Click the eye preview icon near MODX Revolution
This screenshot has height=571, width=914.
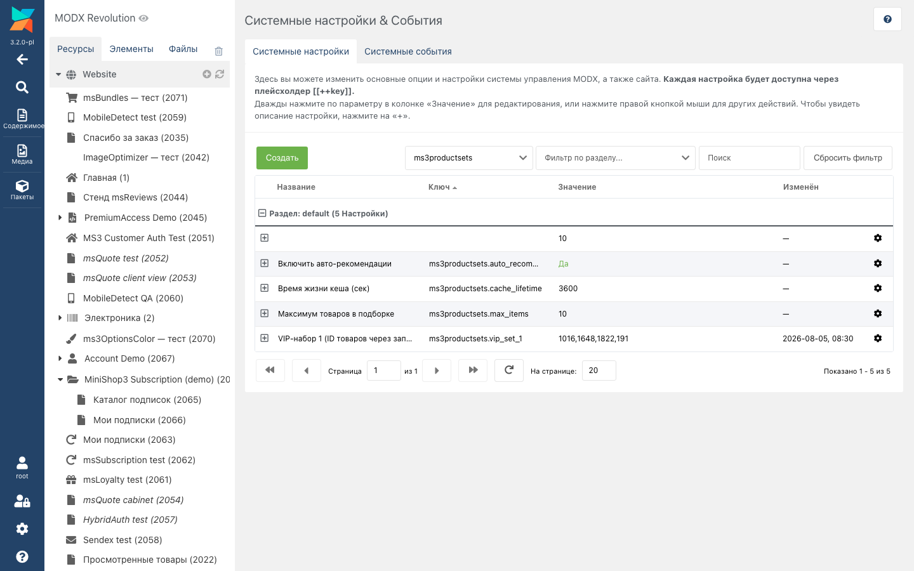143,18
